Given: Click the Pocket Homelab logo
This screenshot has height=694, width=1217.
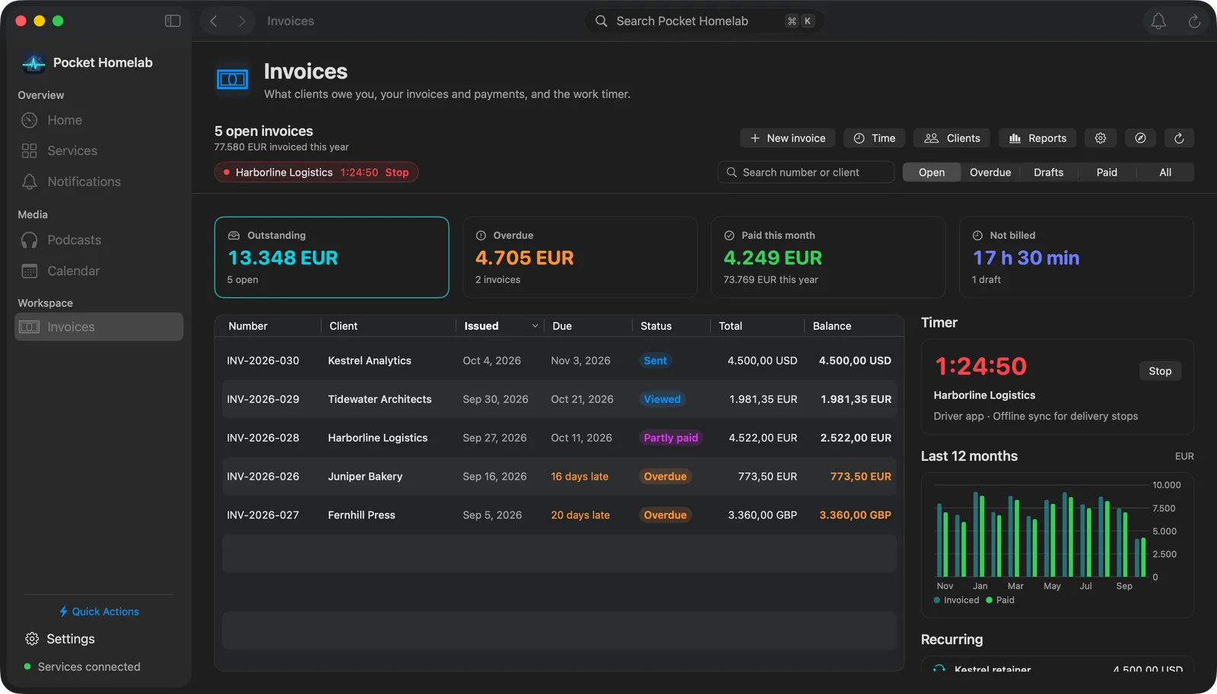Looking at the screenshot, I should click(33, 63).
